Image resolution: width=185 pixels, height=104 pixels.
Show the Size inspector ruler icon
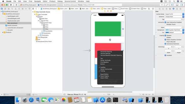[x=177, y=9]
